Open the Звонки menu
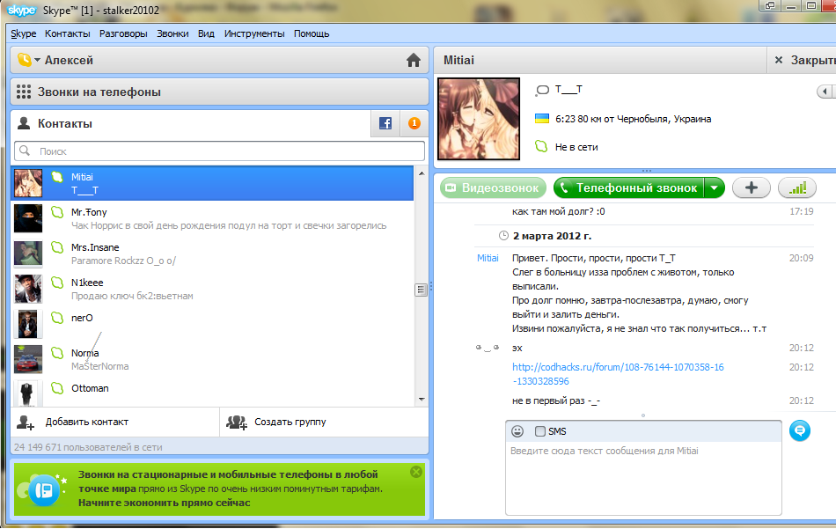Image resolution: width=836 pixels, height=529 pixels. coord(172,33)
